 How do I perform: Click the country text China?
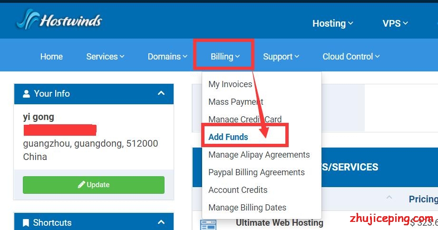[35, 157]
